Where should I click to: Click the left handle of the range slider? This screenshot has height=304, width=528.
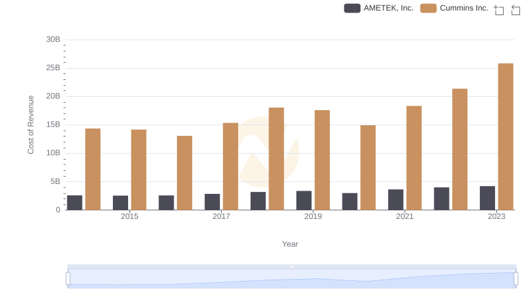point(68,279)
